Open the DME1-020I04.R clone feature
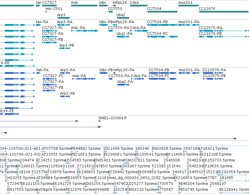 point(99,121)
